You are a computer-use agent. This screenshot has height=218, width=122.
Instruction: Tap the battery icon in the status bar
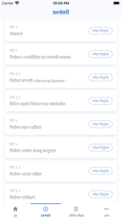click(117, 3)
